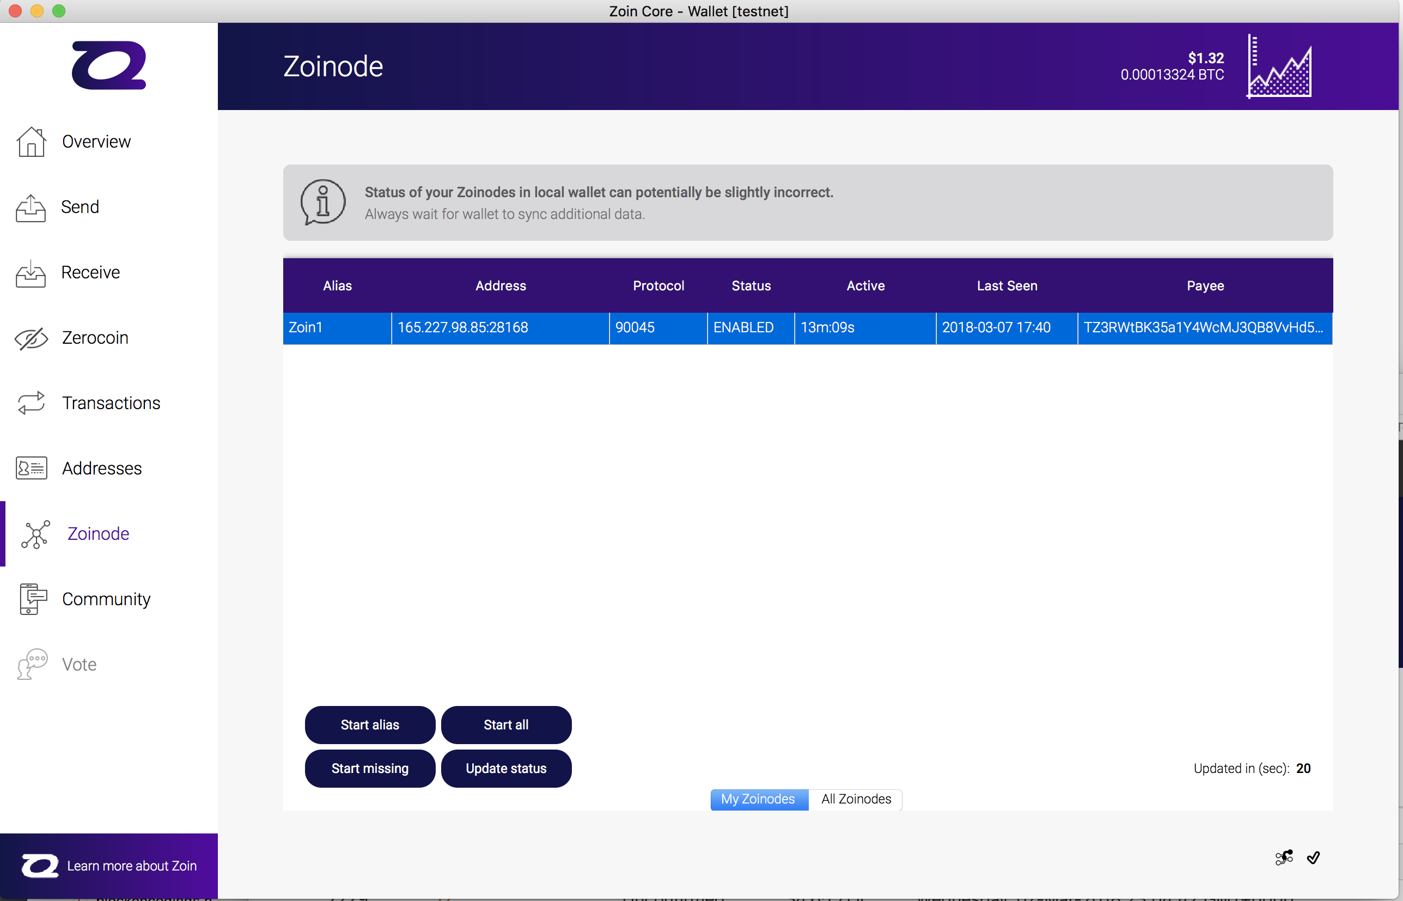Click the Start missing button

370,769
